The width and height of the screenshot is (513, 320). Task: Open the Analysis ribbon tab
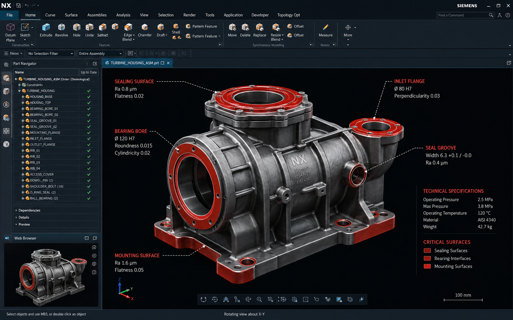[123, 15]
